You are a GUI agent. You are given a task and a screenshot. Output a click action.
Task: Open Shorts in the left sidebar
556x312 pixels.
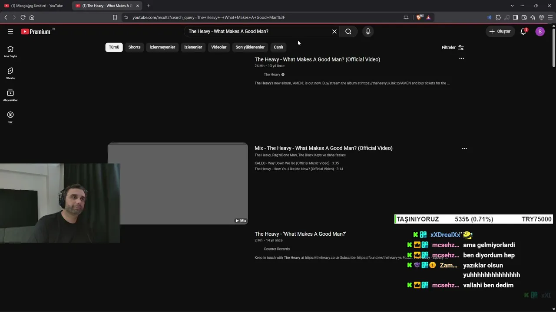pyautogui.click(x=10, y=73)
